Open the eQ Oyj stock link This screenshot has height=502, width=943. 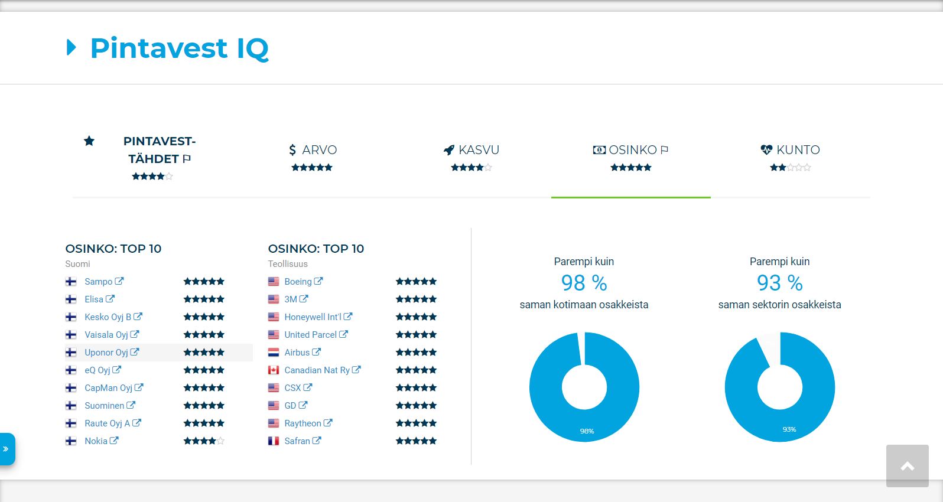point(103,370)
